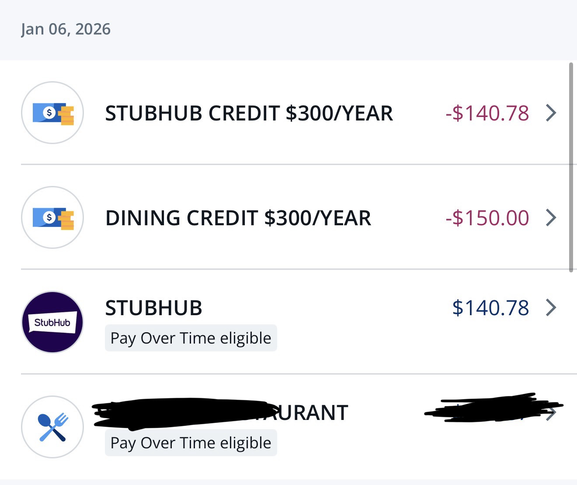Click the vertical scrollbar on the right
577x485 pixels.
coord(571,168)
